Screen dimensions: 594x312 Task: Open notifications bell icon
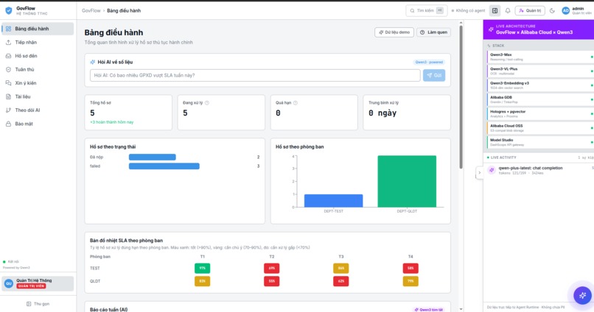pos(508,10)
